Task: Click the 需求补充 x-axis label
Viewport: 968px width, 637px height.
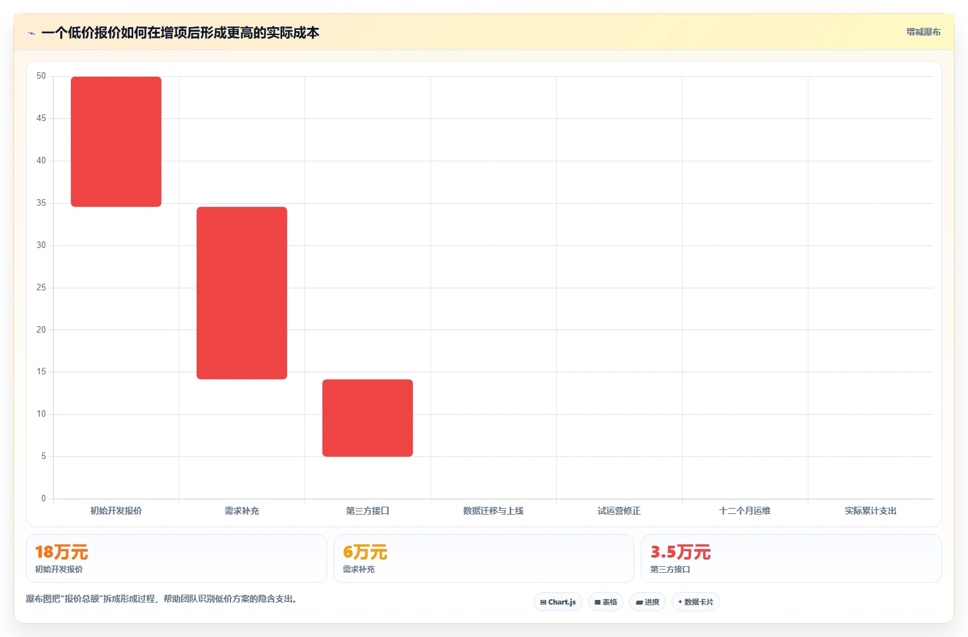Action: pos(242,511)
